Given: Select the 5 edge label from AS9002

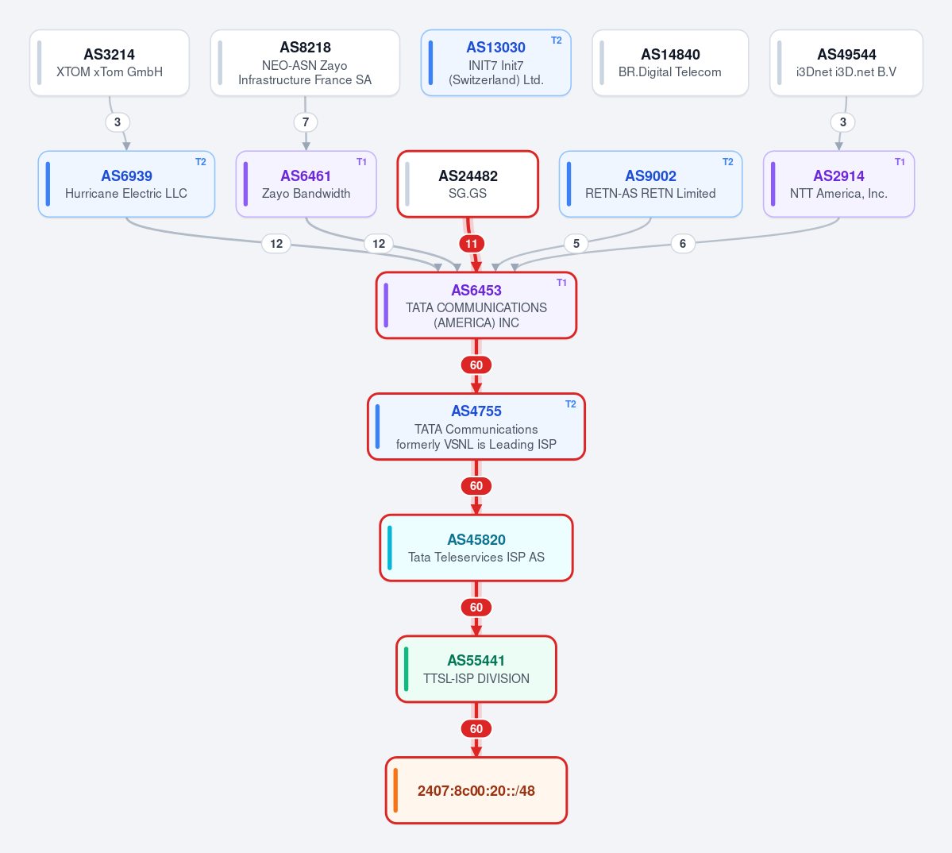Looking at the screenshot, I should [x=576, y=244].
